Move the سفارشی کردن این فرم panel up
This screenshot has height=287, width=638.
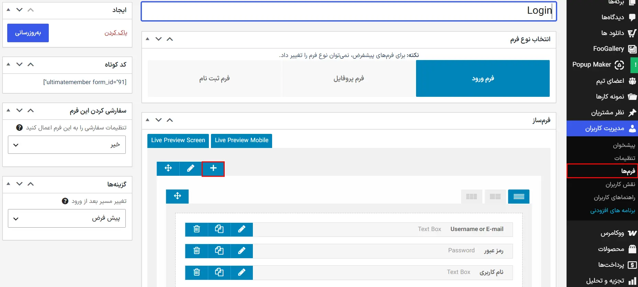tap(31, 111)
